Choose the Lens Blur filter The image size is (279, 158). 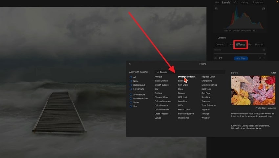[182, 102]
